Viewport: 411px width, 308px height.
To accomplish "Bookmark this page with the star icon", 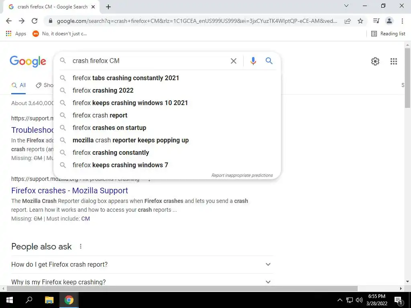I will 360,21.
